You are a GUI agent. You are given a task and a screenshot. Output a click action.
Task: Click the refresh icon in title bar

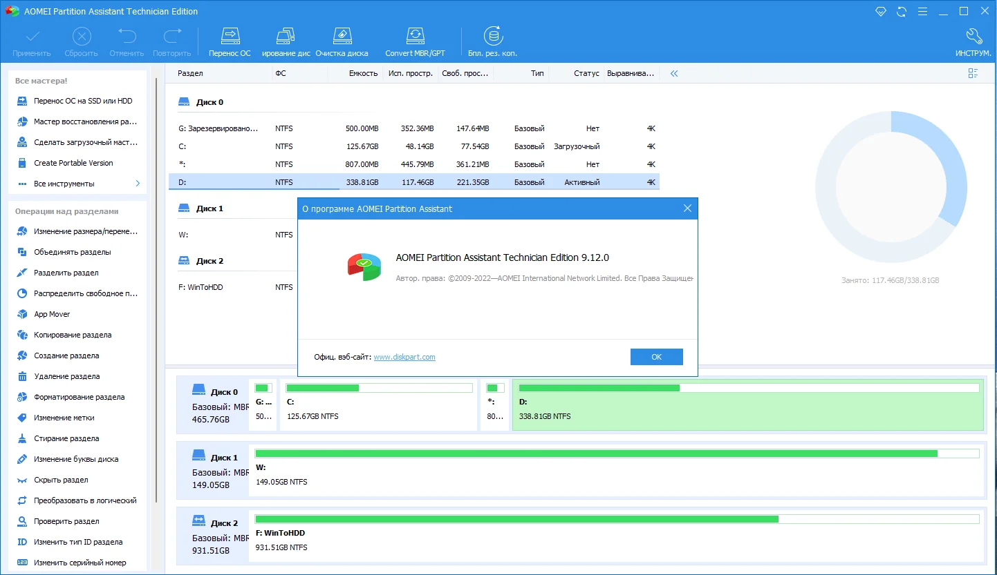click(x=901, y=12)
